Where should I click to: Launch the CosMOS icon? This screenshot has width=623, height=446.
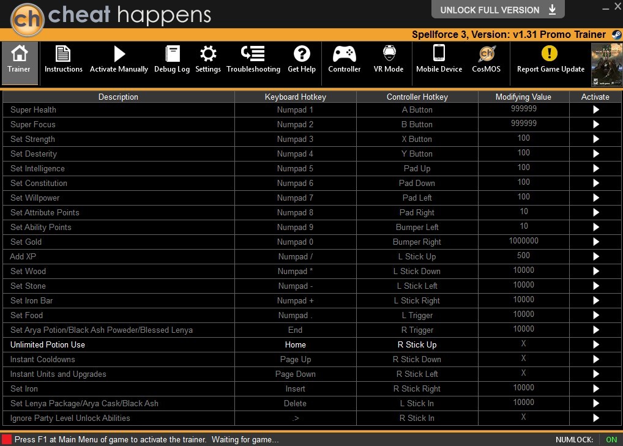click(x=487, y=54)
